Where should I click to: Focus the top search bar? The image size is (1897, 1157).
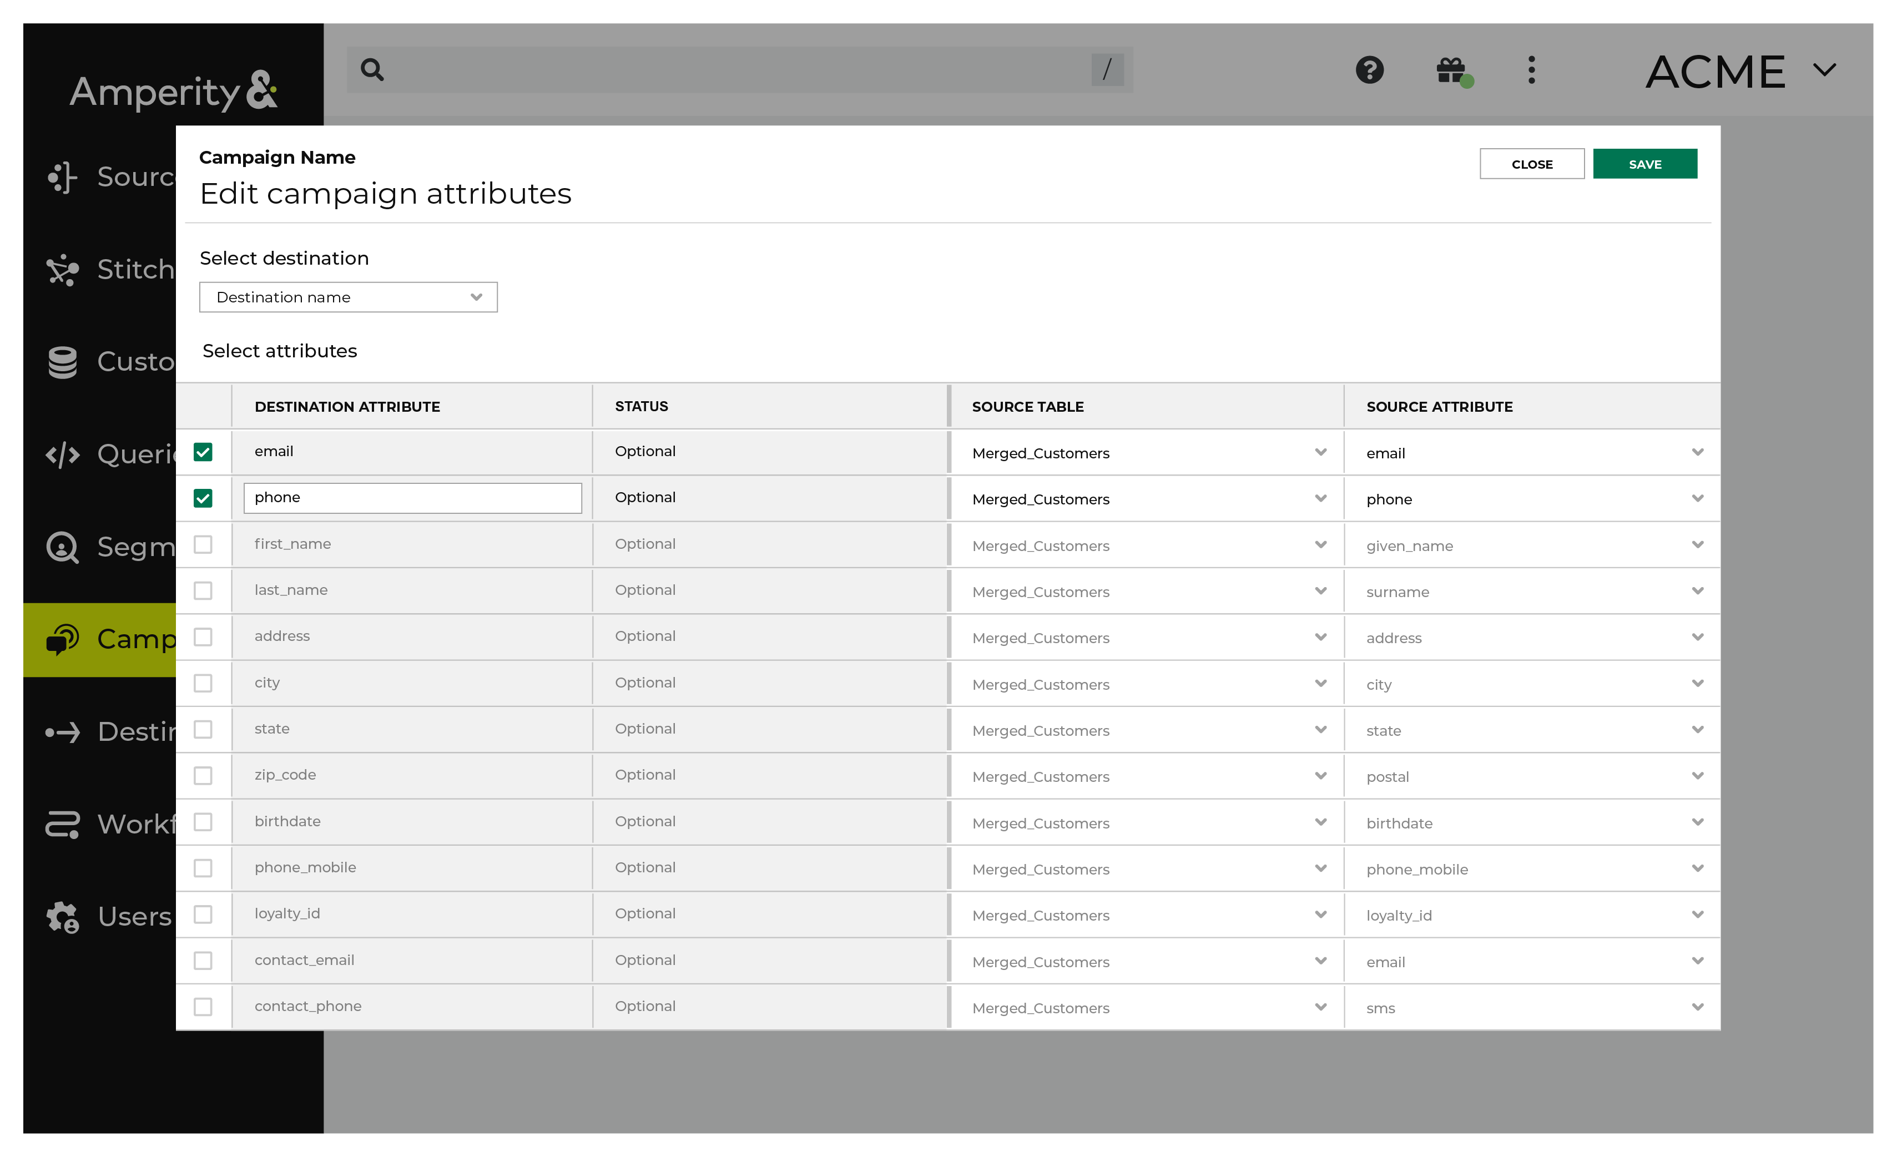pyautogui.click(x=739, y=70)
